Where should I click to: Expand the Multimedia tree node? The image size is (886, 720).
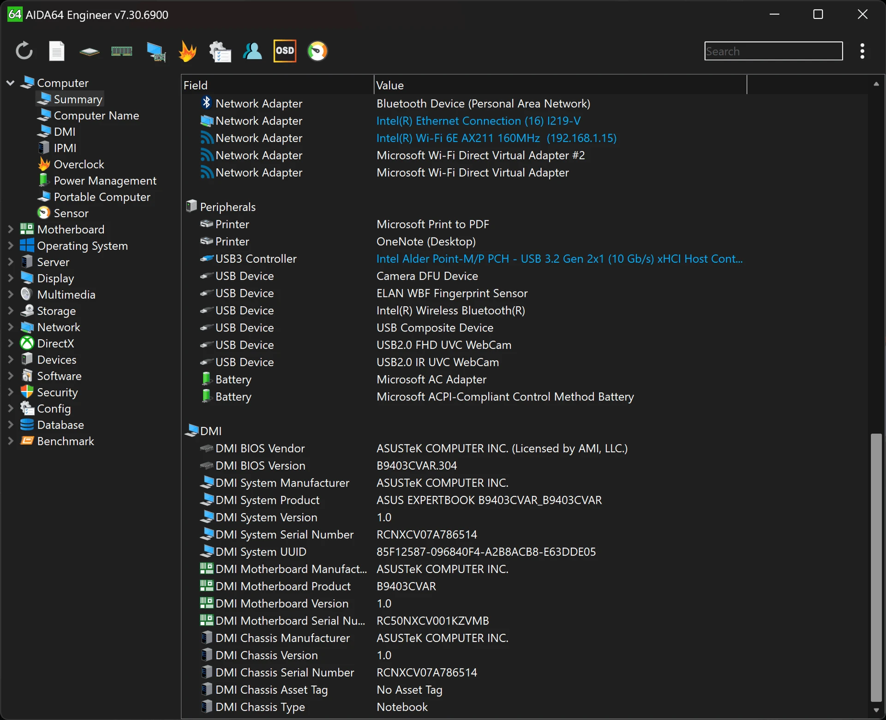tap(11, 294)
